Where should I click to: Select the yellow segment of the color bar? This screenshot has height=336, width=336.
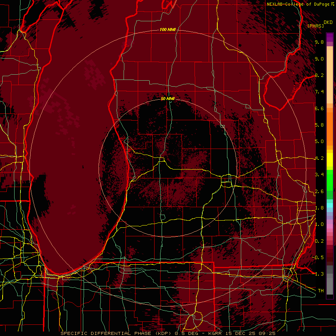(330, 160)
